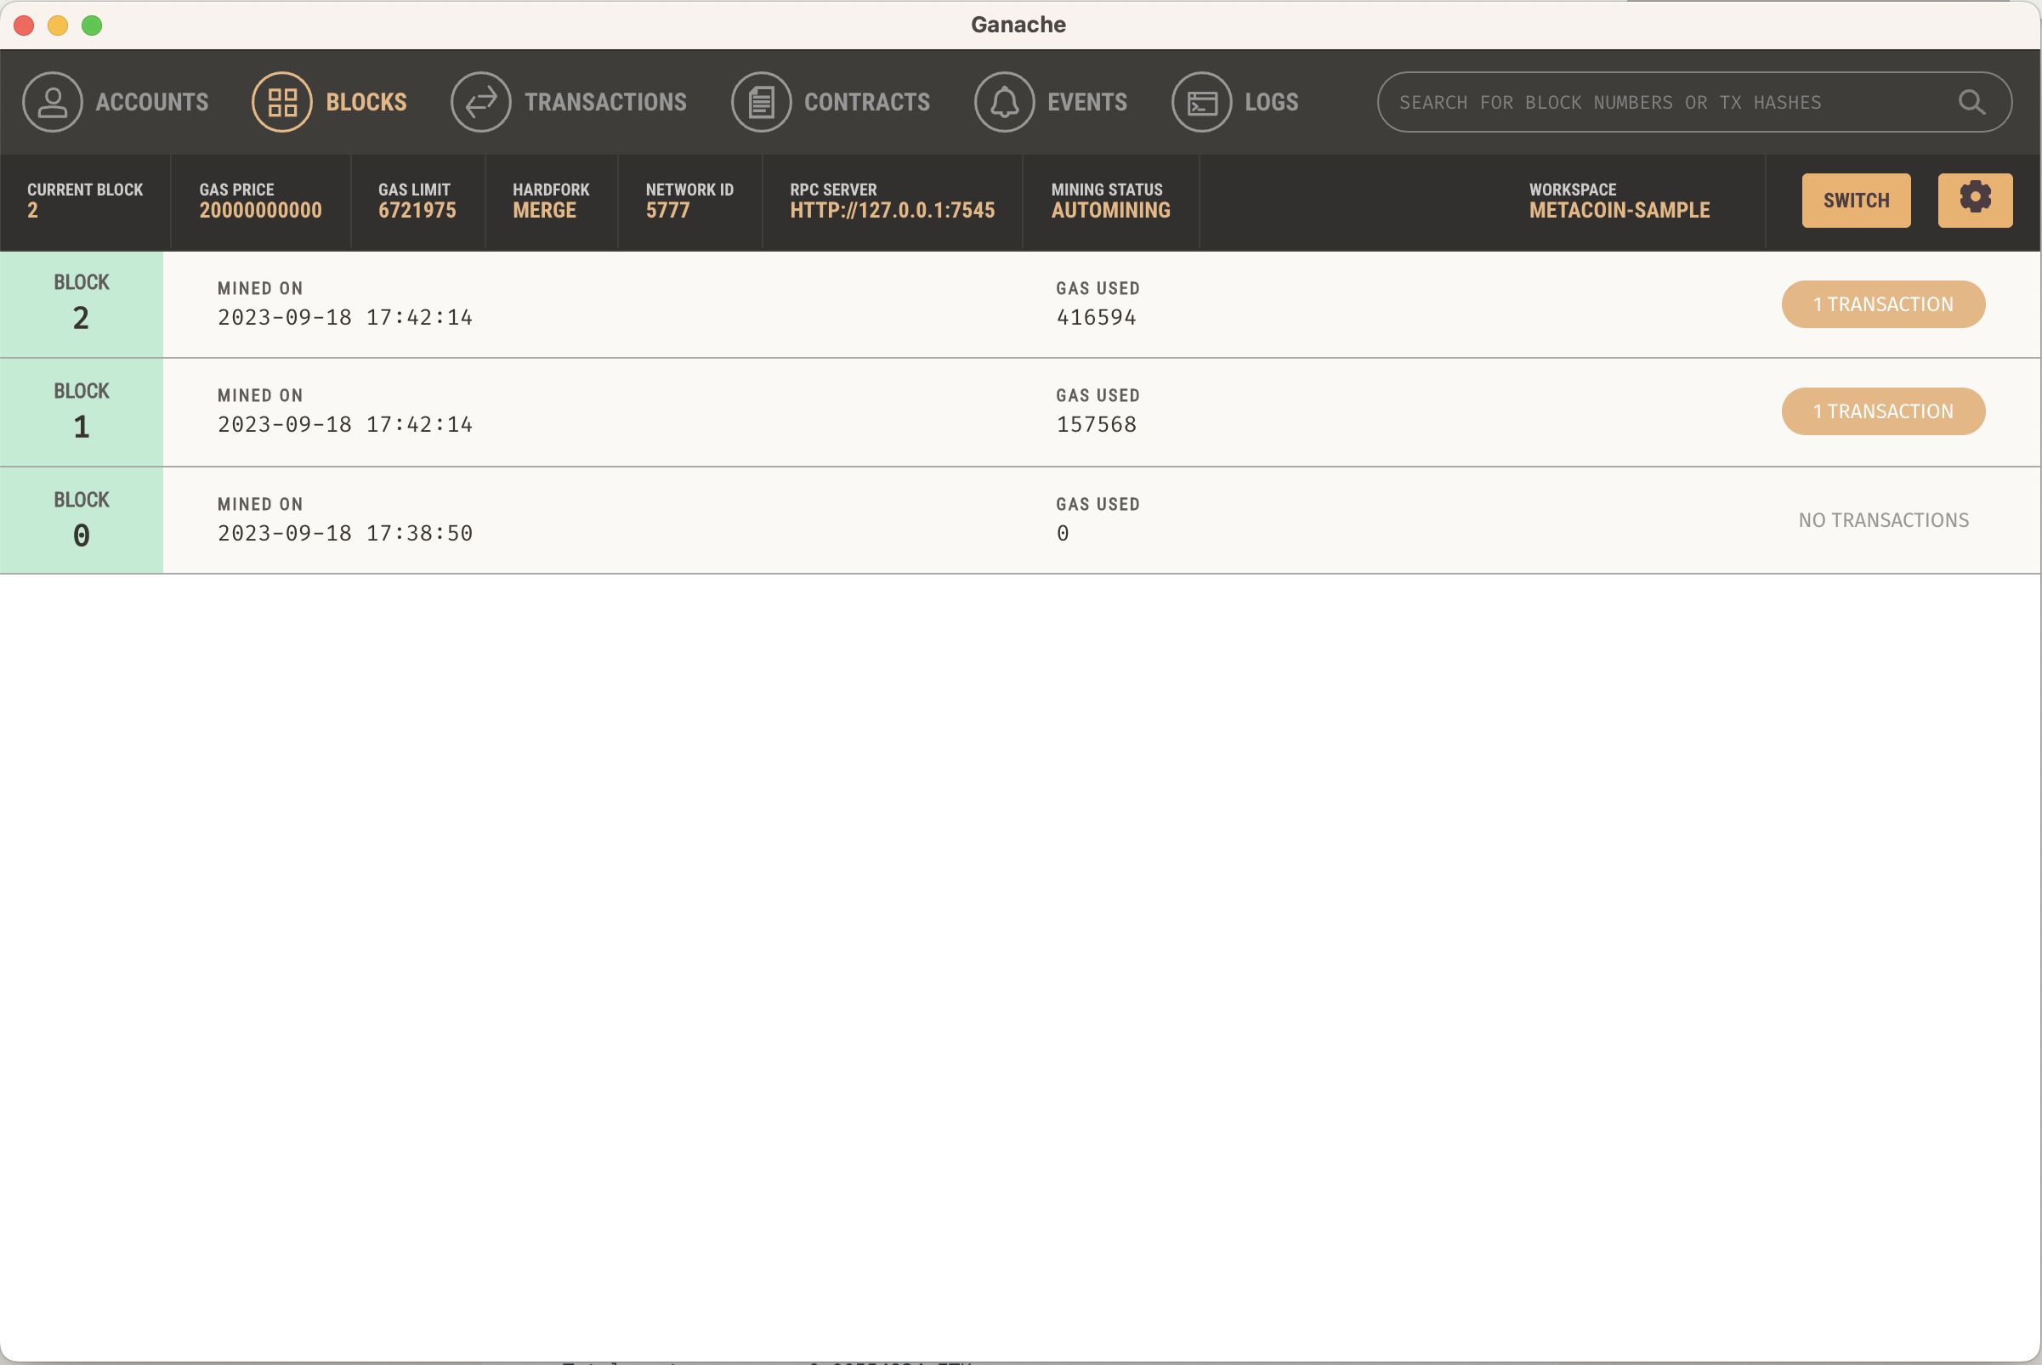Open the Logs terminal icon

click(x=1202, y=102)
